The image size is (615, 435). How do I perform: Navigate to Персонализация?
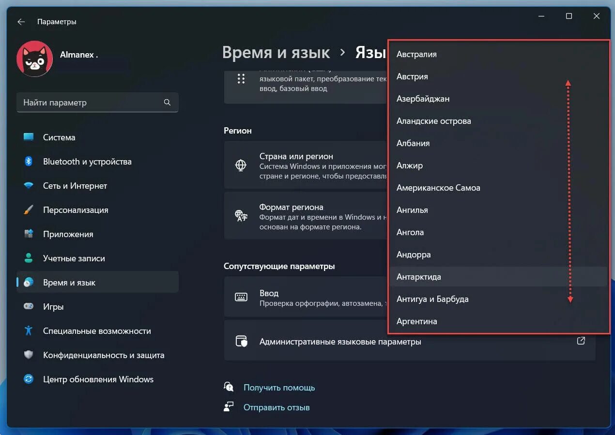click(x=97, y=210)
